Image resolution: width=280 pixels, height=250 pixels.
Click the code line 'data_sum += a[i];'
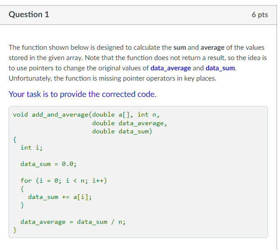coord(60,197)
